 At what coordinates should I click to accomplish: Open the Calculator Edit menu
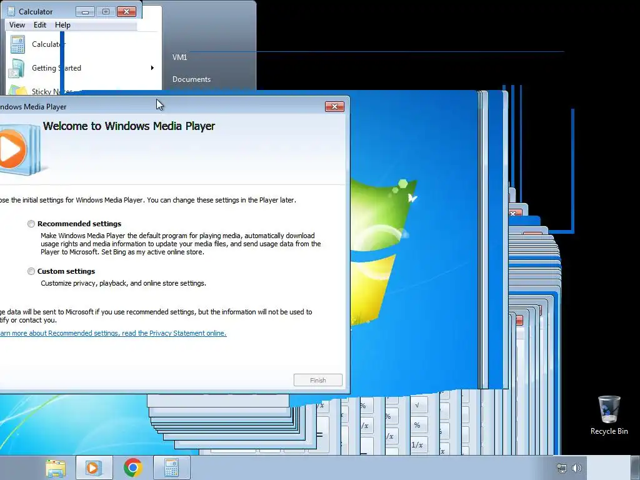pyautogui.click(x=40, y=25)
